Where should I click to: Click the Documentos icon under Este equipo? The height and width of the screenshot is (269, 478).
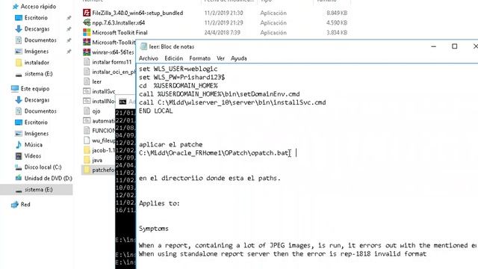(x=19, y=111)
